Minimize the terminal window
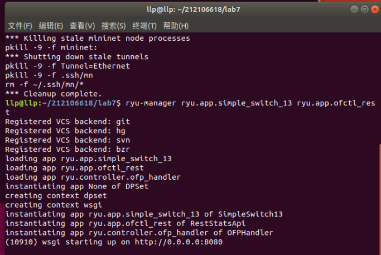 [354, 9]
